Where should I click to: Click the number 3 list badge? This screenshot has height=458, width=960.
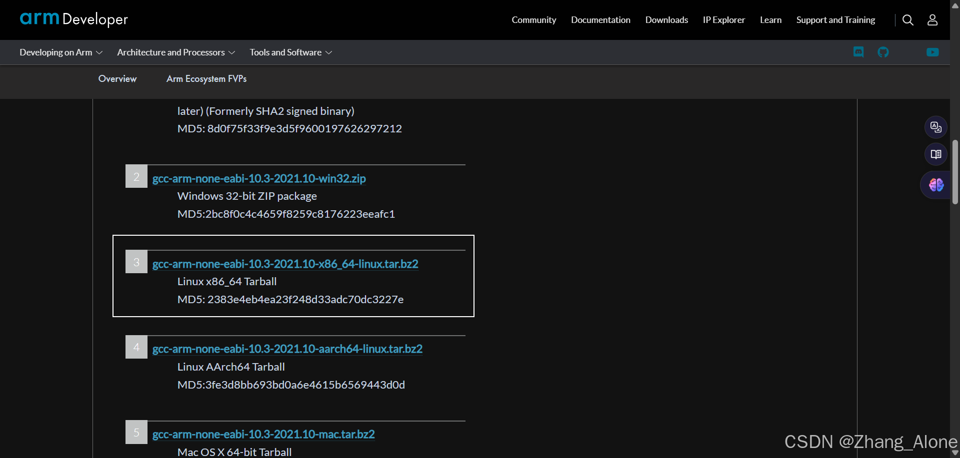[x=136, y=262]
